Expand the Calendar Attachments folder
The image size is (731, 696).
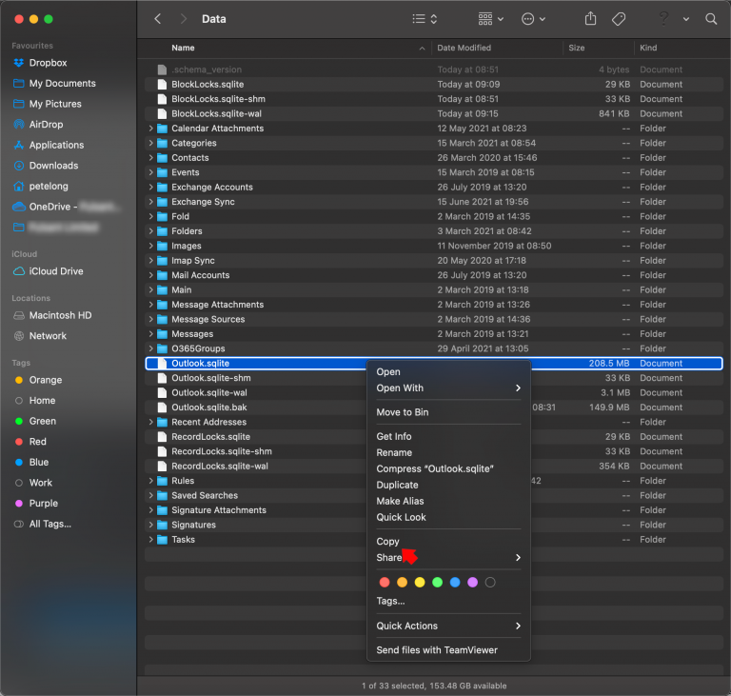[151, 128]
